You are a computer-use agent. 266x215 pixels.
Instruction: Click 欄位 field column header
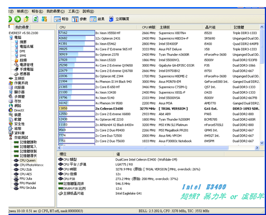pos(86,154)
